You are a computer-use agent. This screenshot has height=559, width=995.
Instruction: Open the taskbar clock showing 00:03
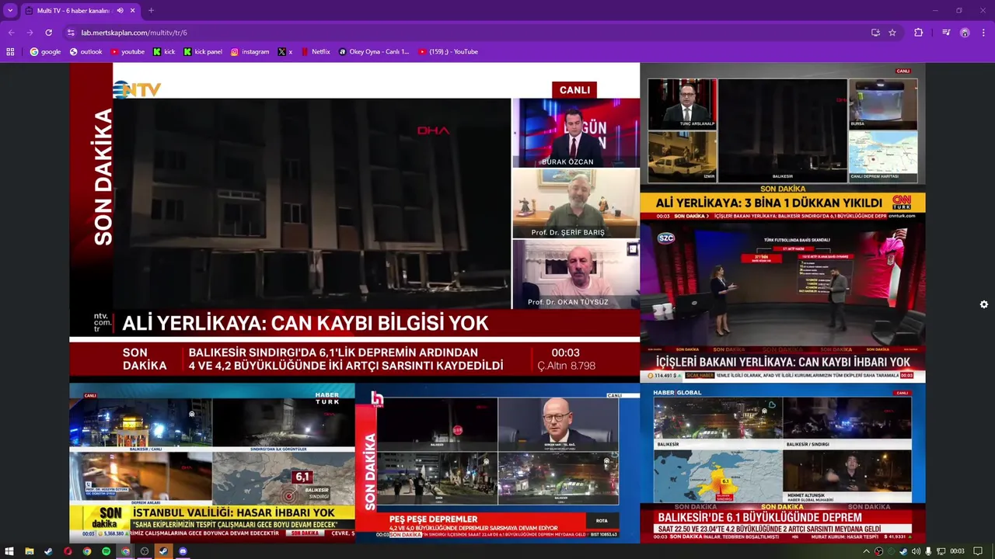957,551
